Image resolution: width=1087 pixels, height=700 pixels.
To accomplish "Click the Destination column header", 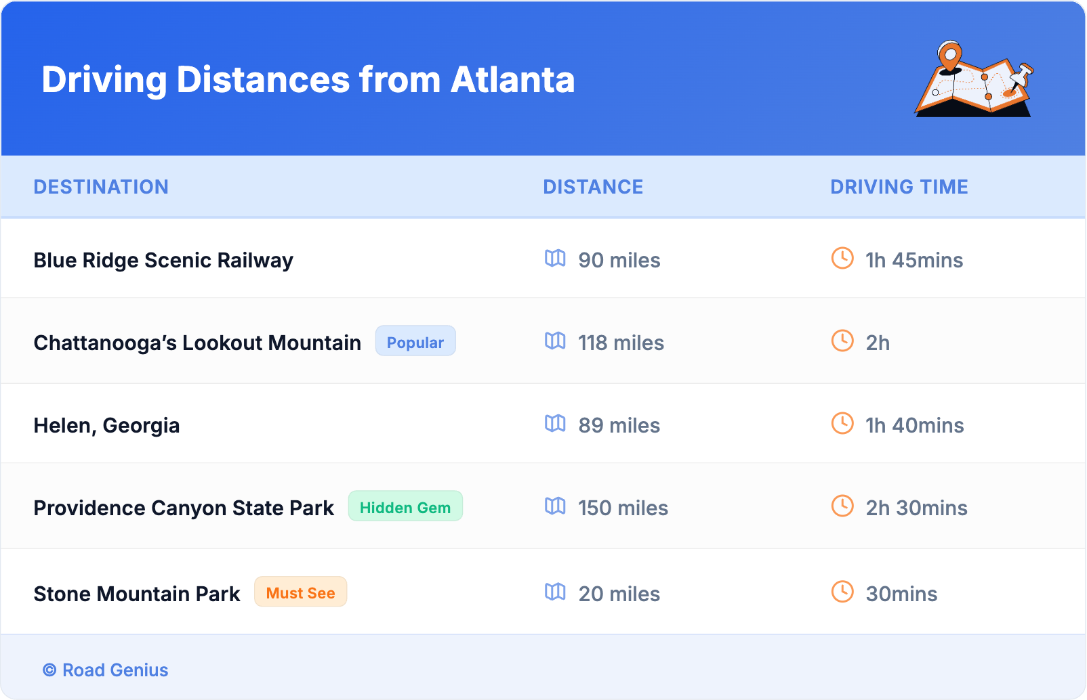I will [x=101, y=187].
